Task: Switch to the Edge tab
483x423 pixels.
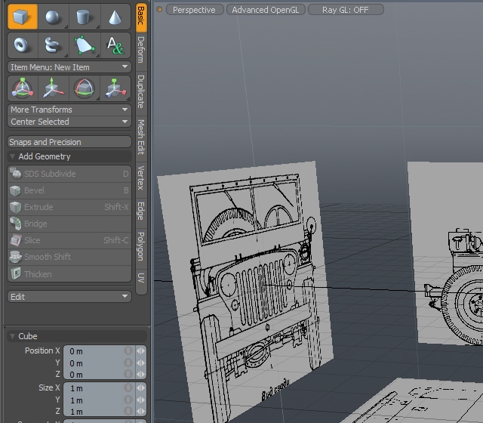Action: pyautogui.click(x=141, y=211)
